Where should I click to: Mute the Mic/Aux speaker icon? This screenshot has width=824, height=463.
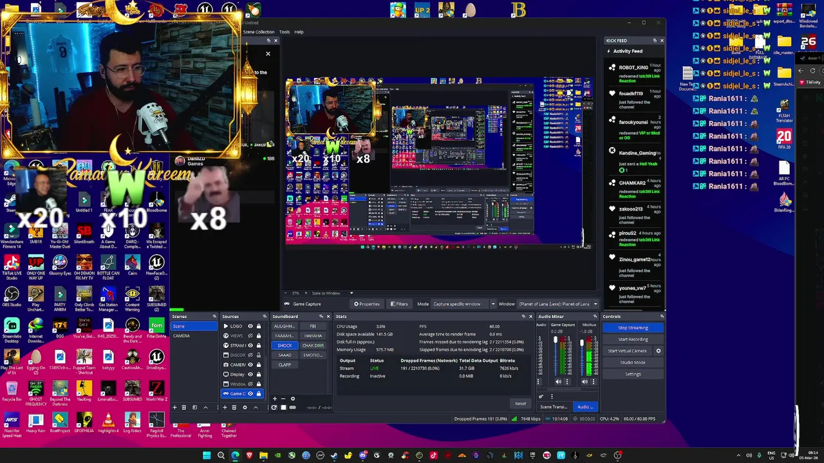585,382
